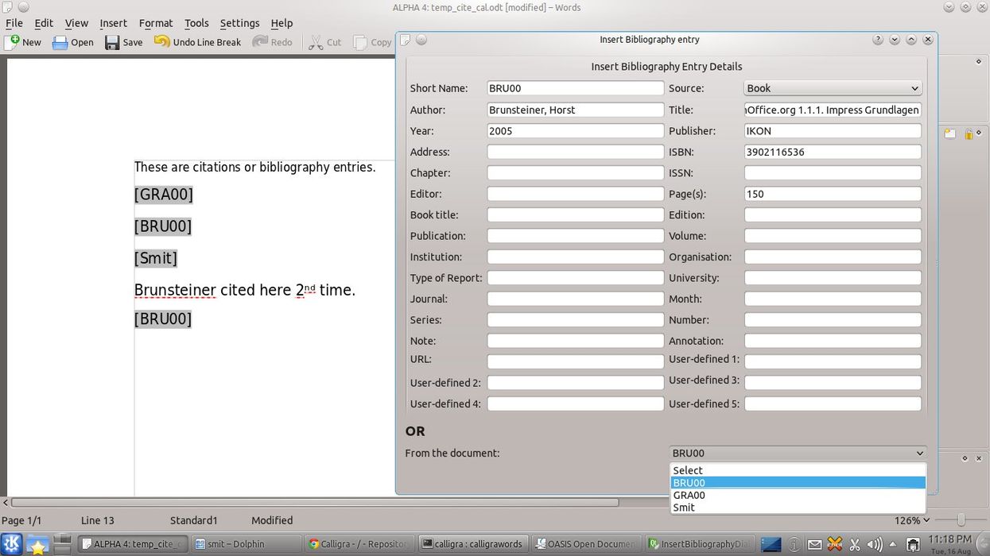Click the Cut scissors icon
The height and width of the screenshot is (556, 990).
[x=316, y=42]
